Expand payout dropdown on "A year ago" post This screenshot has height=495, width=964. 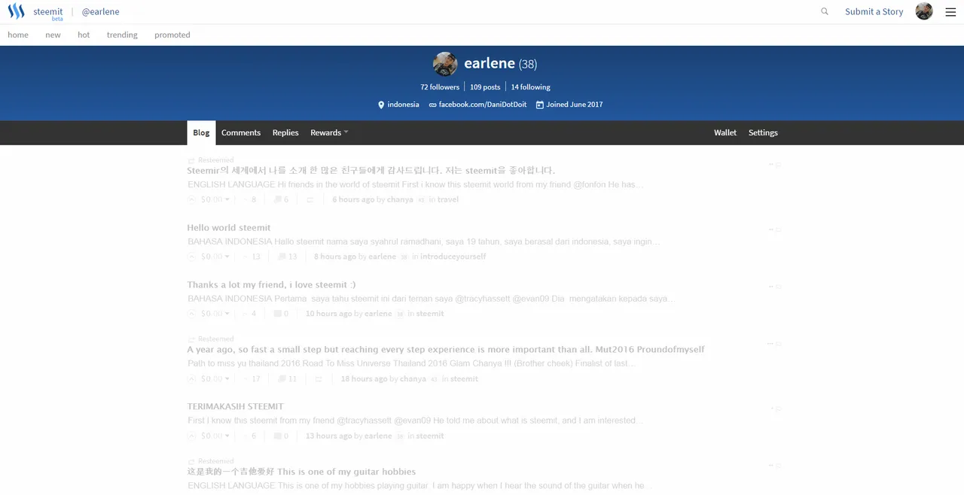click(x=227, y=379)
